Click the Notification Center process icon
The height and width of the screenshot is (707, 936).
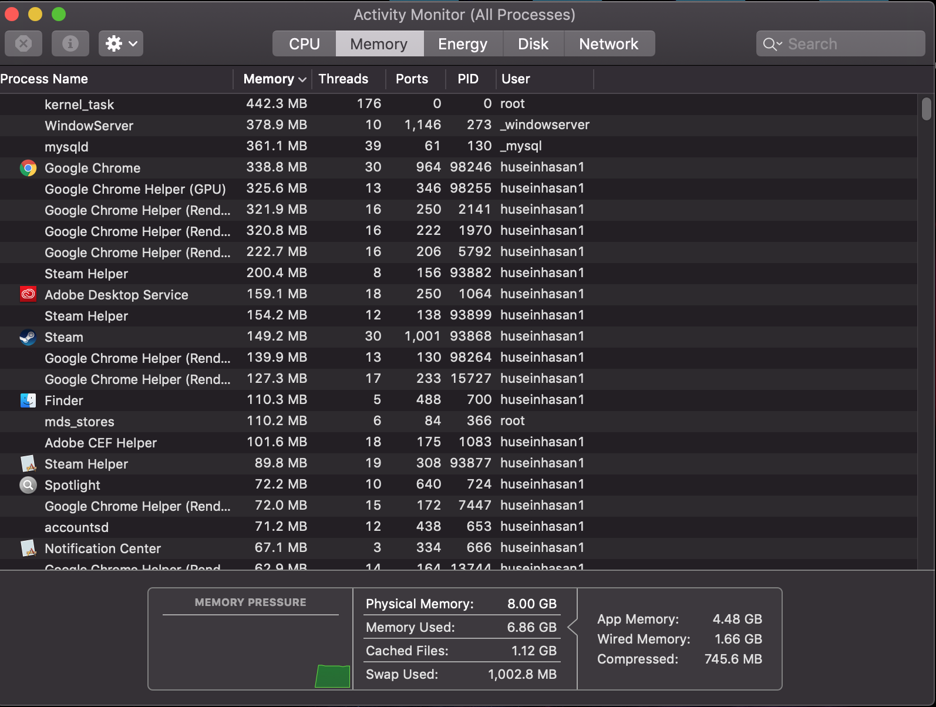[x=28, y=548]
